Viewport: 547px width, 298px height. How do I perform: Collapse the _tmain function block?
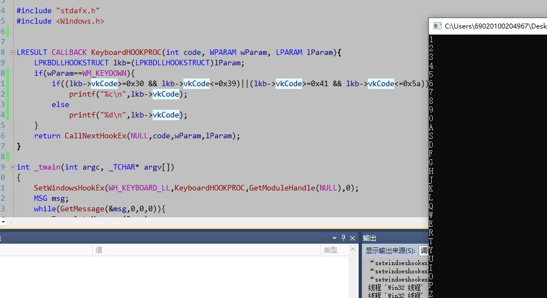point(13,167)
